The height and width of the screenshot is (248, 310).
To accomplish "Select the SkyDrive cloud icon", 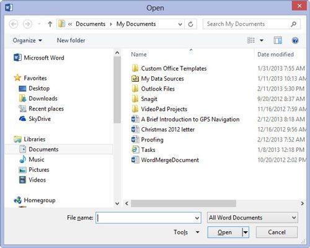I will pyautogui.click(x=22, y=118).
